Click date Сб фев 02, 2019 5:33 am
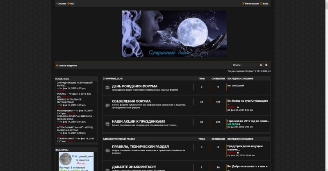328x171 pixels. click(x=240, y=110)
